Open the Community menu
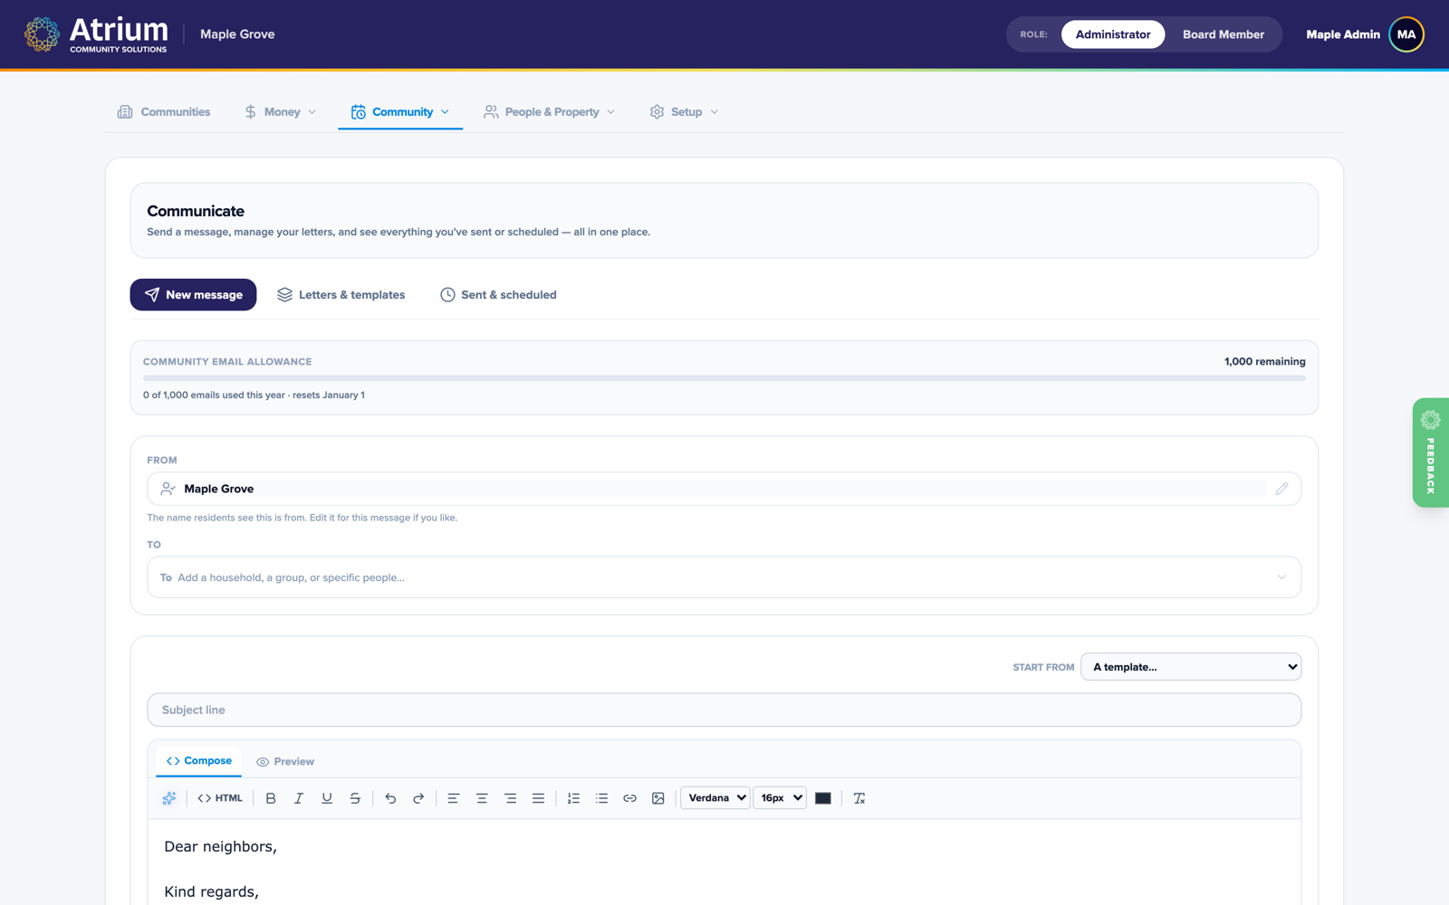The height and width of the screenshot is (905, 1449). [x=400, y=112]
